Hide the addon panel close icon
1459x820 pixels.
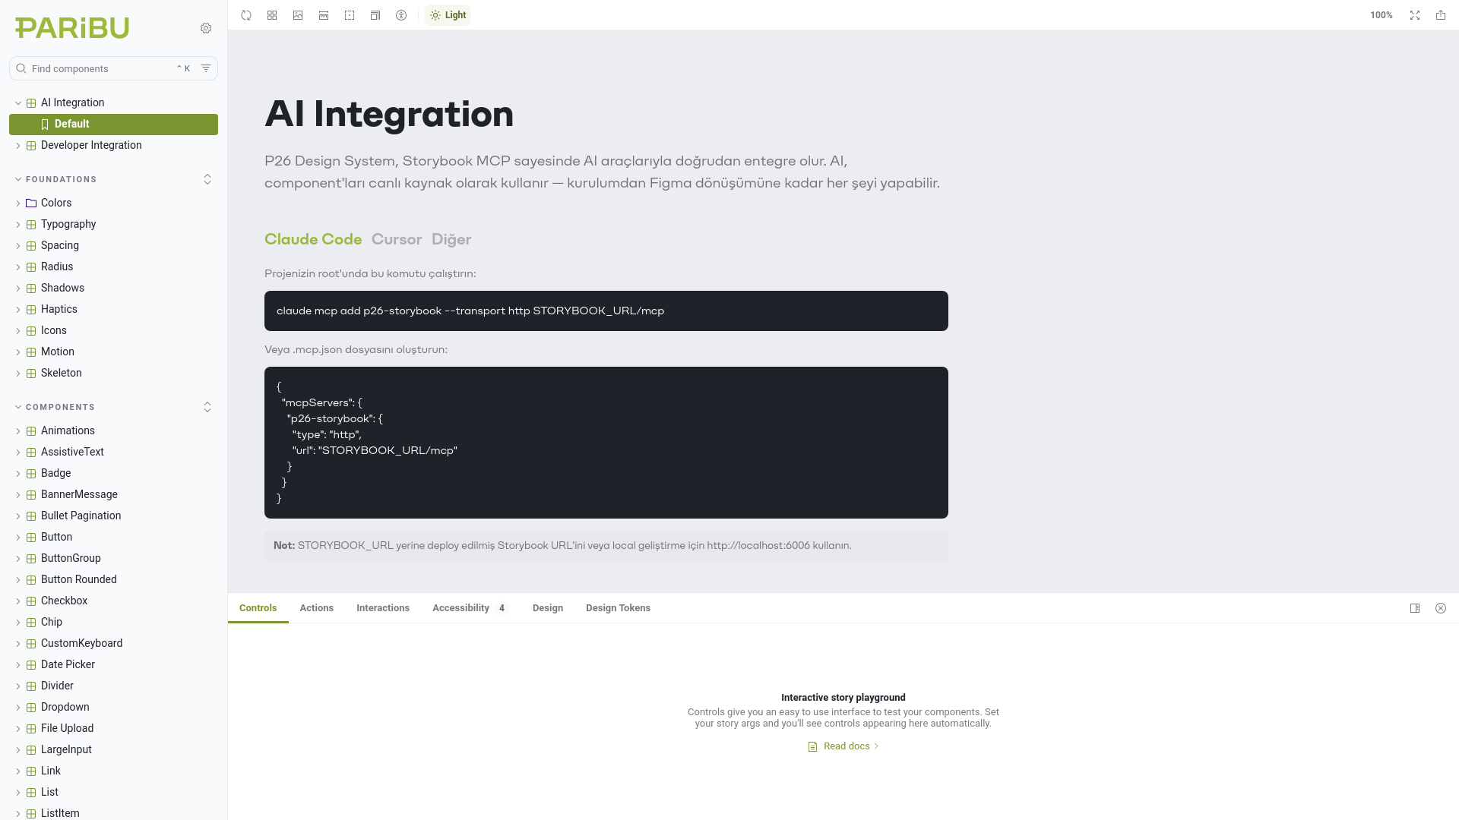(1441, 608)
